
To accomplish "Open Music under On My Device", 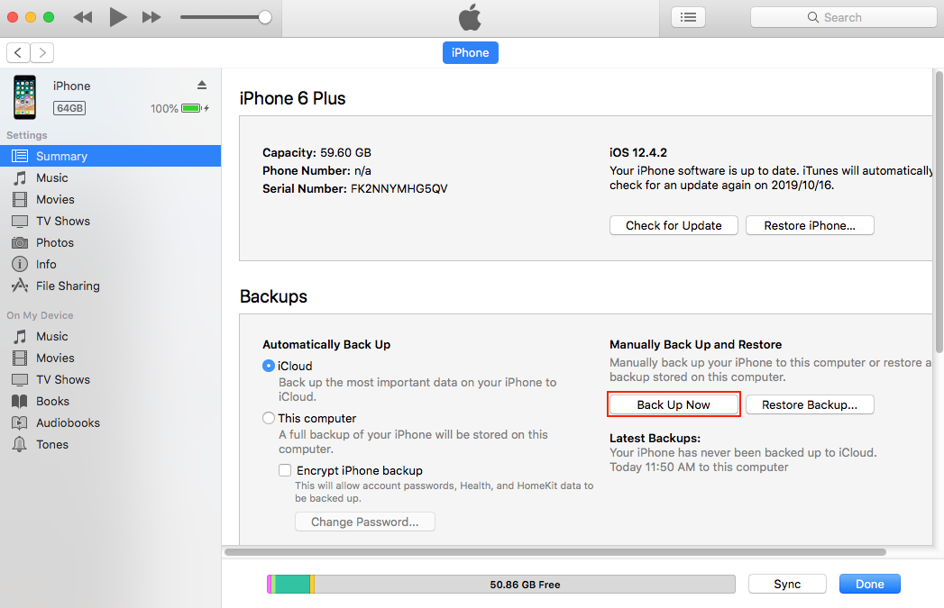I will click(x=110, y=337).
